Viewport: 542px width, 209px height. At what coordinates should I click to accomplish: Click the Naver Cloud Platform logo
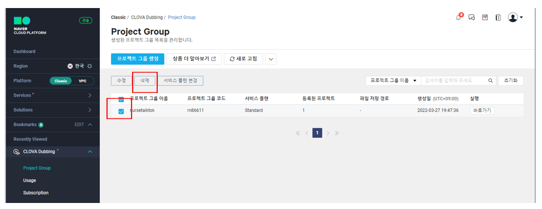pyautogui.click(x=29, y=25)
